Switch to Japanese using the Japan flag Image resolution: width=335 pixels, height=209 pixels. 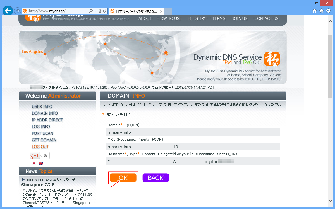pos(34,163)
